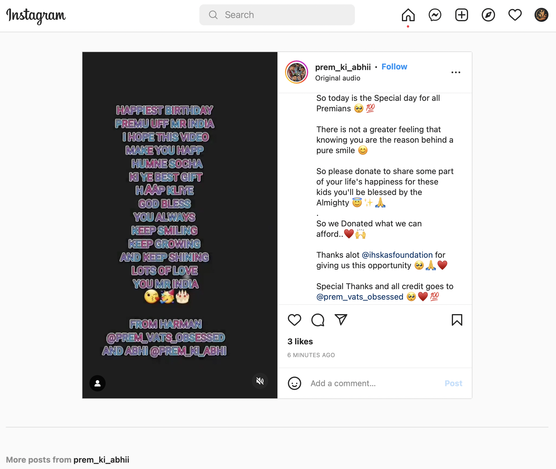The height and width of the screenshot is (469, 556).
Task: Open the @prem_vats_obsessed mention link
Action: point(360,297)
